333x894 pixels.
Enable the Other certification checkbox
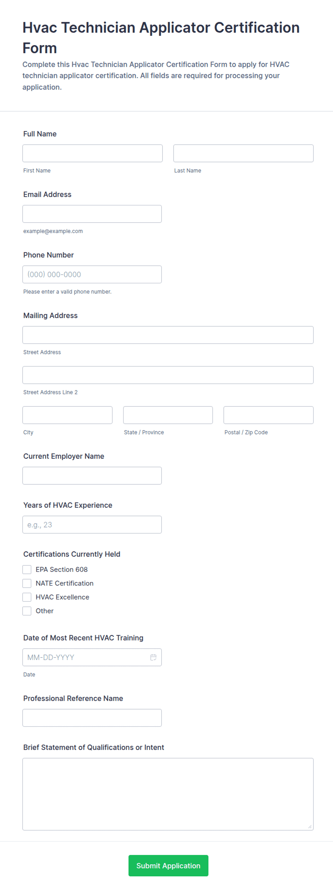[x=27, y=611]
